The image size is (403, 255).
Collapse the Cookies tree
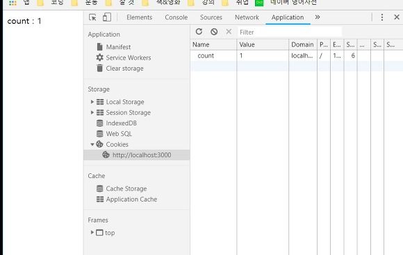(x=92, y=145)
